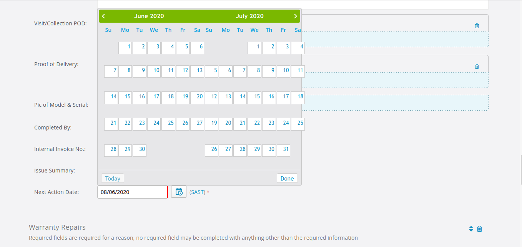Choose July 1 in the calendar
The height and width of the screenshot is (247, 522).
(254, 48)
